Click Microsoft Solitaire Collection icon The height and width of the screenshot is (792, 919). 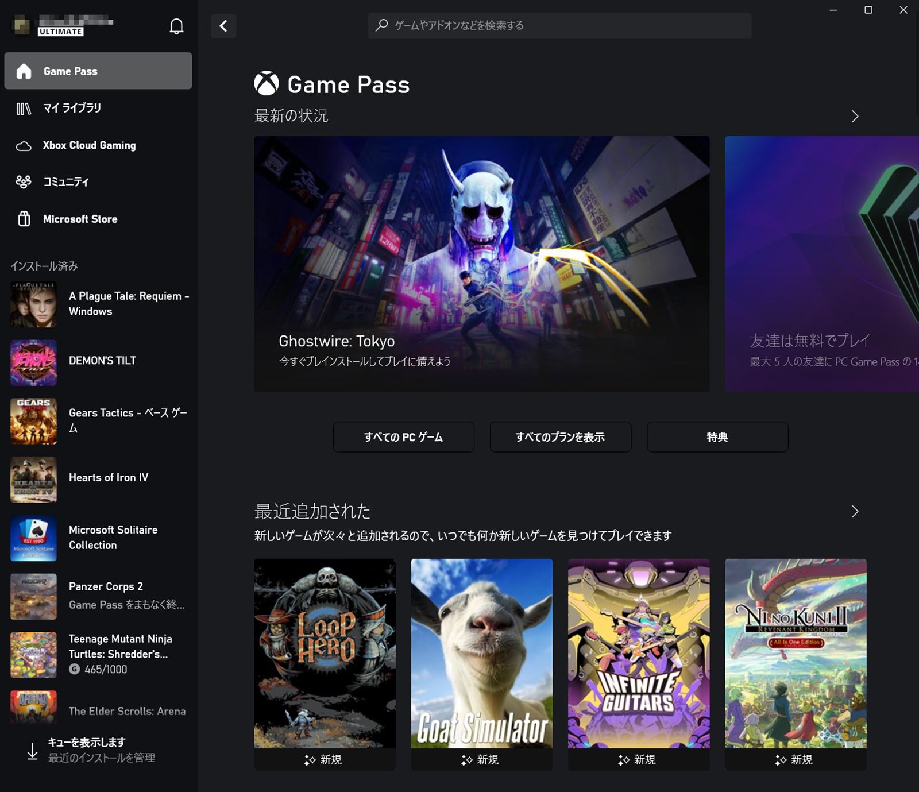click(x=33, y=538)
